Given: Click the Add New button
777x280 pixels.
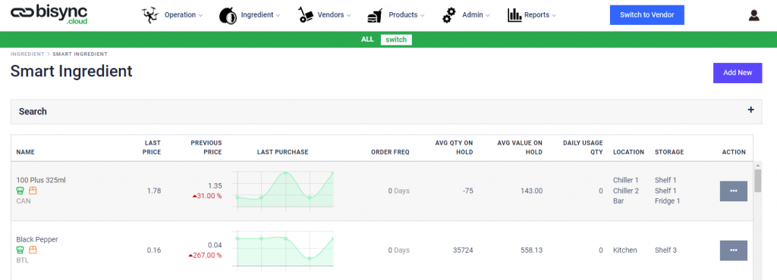Looking at the screenshot, I should [x=738, y=73].
